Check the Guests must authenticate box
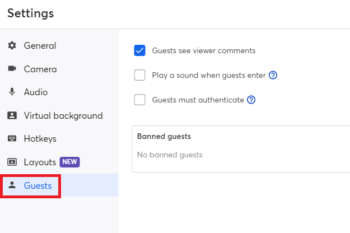350x233 pixels. [x=140, y=100]
